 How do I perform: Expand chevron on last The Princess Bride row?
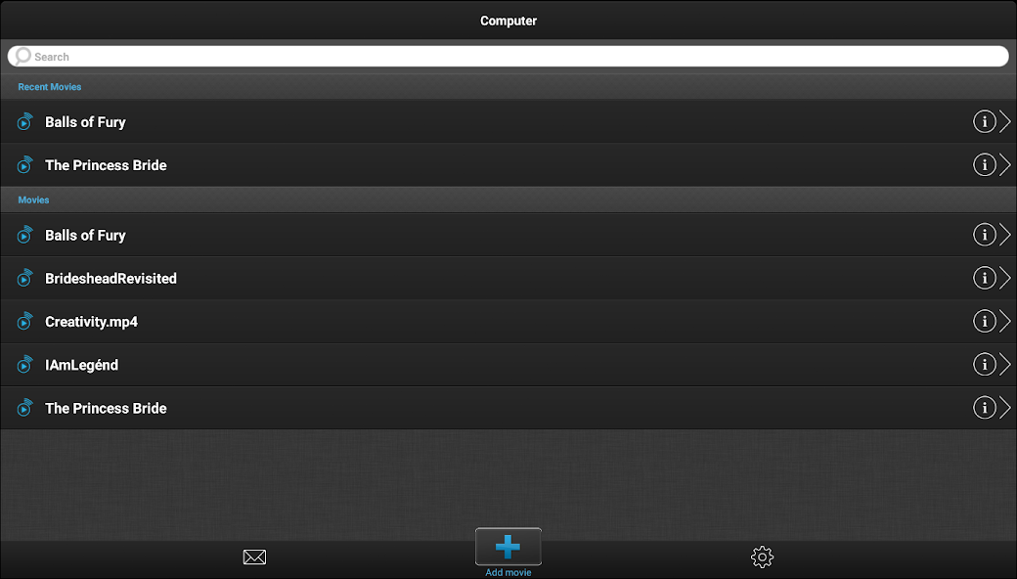coord(1004,408)
